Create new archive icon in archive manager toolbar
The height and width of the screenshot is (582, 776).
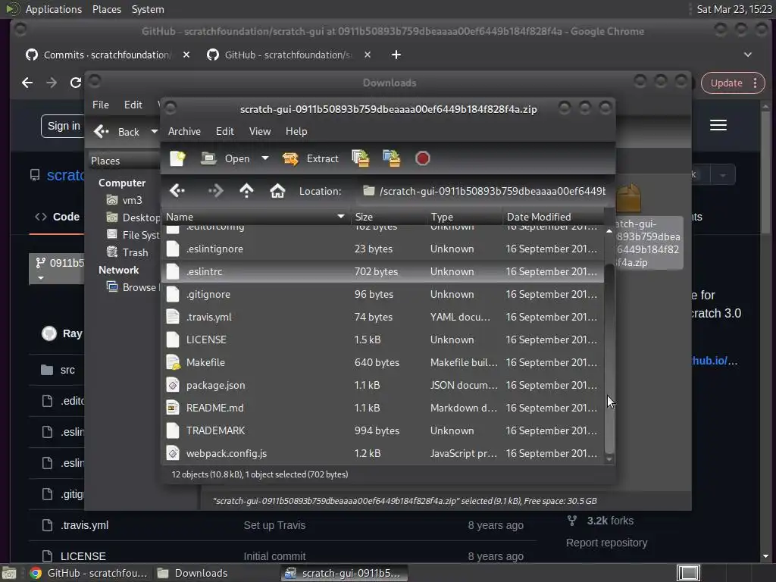pos(177,158)
